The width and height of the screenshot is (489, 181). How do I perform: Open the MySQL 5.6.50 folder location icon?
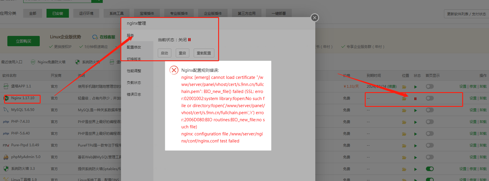[x=404, y=110]
